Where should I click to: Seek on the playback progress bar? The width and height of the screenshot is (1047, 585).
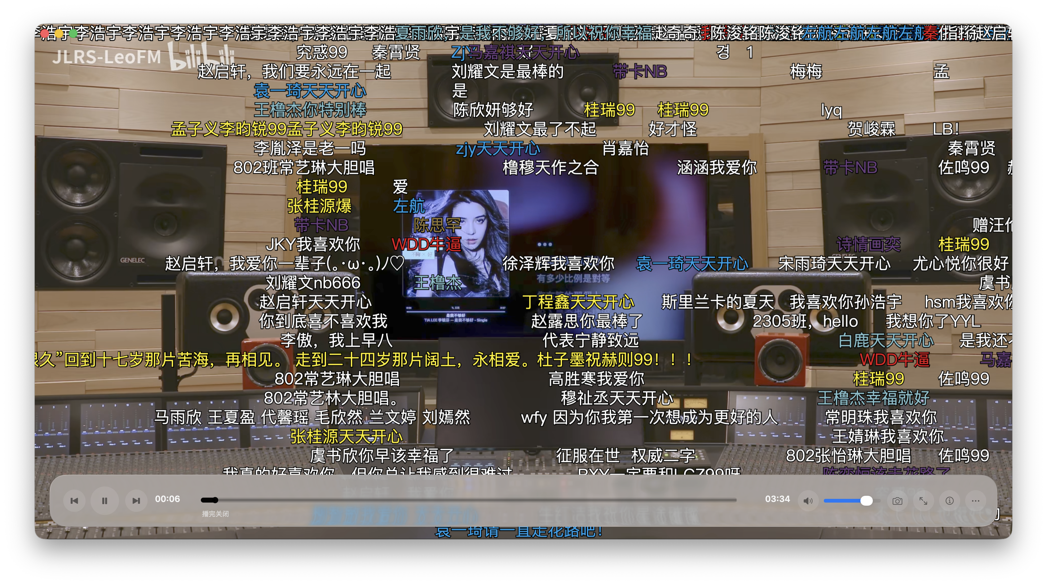click(x=469, y=500)
